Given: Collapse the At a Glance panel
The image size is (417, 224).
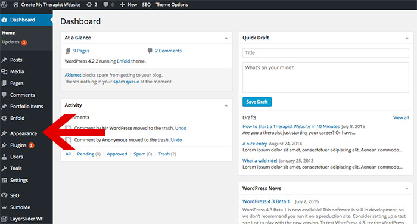Looking at the screenshot, I should point(226,38).
